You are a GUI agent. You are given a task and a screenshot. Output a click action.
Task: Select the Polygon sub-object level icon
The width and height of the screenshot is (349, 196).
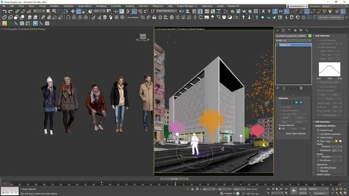point(297,102)
